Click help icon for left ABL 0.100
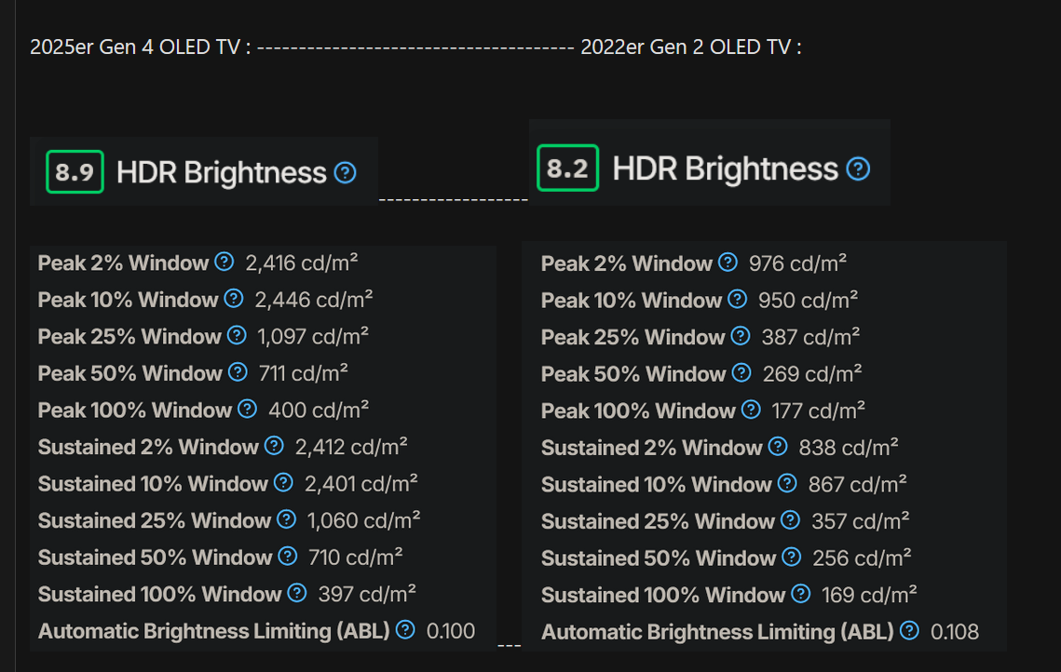The height and width of the screenshot is (672, 1061). coord(405,629)
